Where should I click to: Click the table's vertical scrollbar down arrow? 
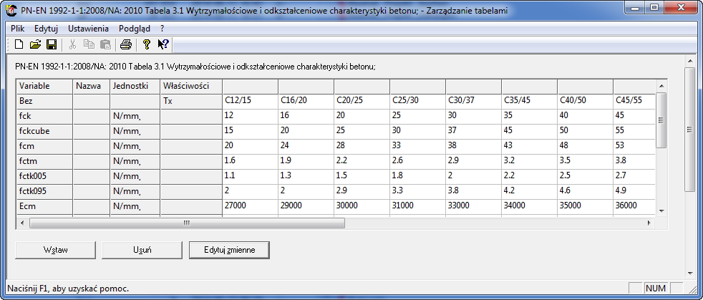point(661,211)
